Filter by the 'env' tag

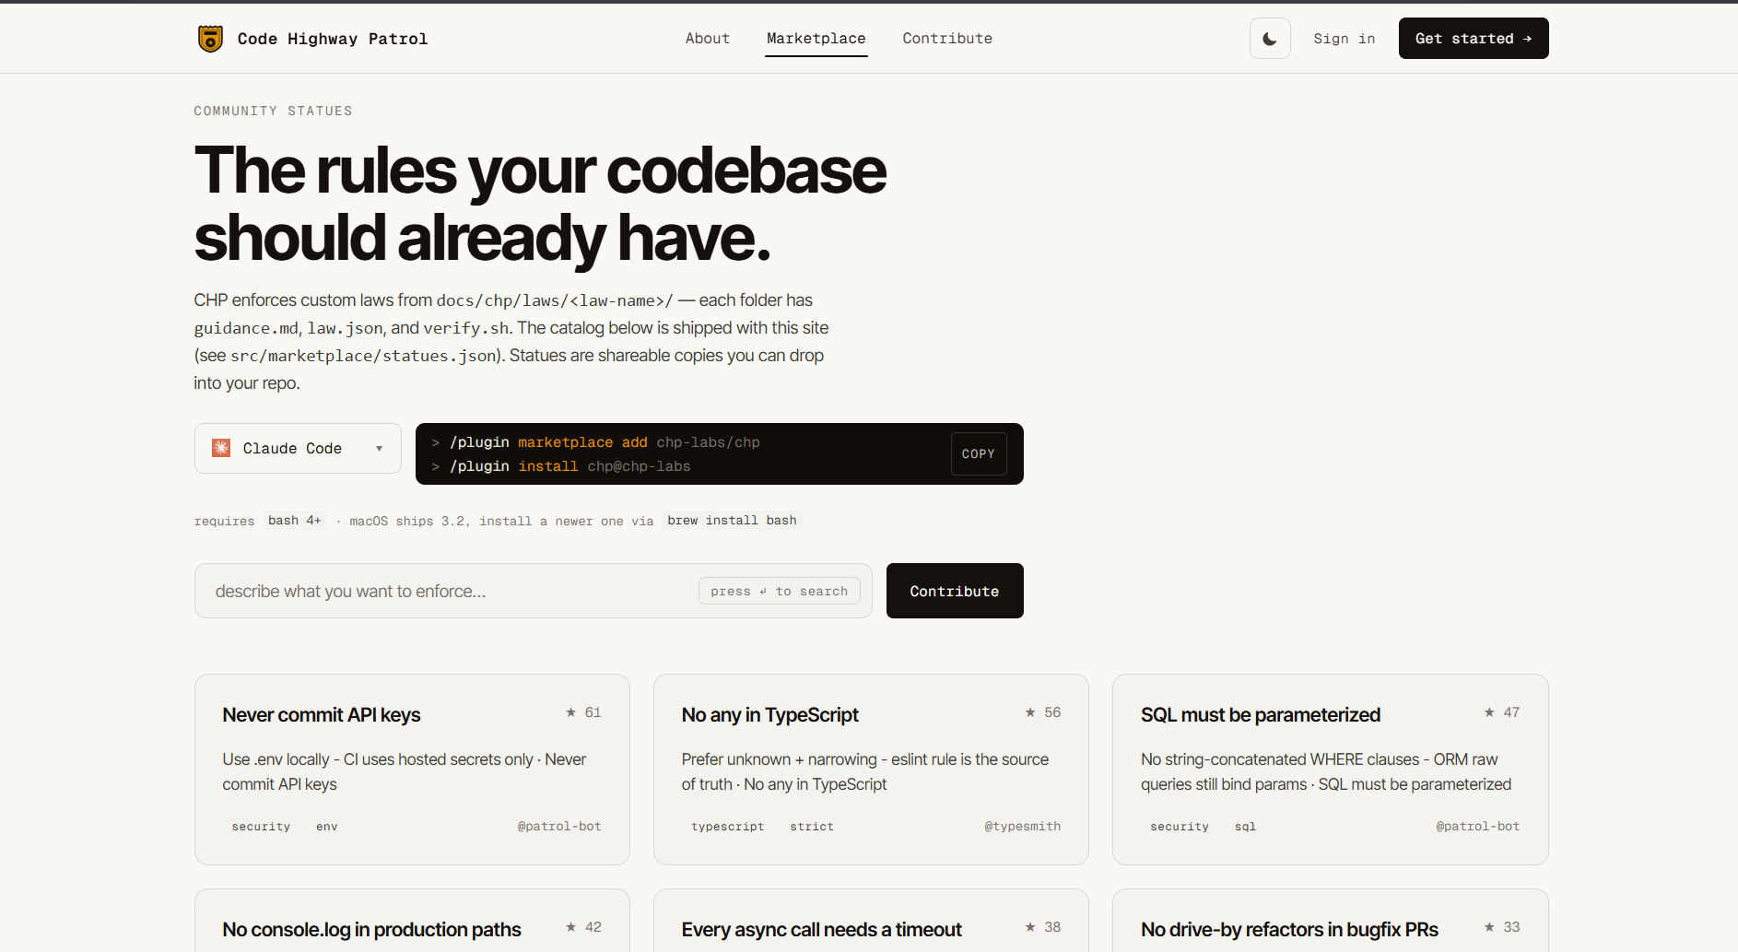[x=327, y=827]
